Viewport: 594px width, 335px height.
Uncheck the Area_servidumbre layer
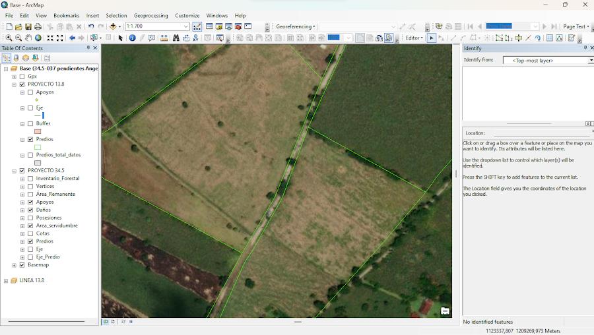pyautogui.click(x=30, y=226)
